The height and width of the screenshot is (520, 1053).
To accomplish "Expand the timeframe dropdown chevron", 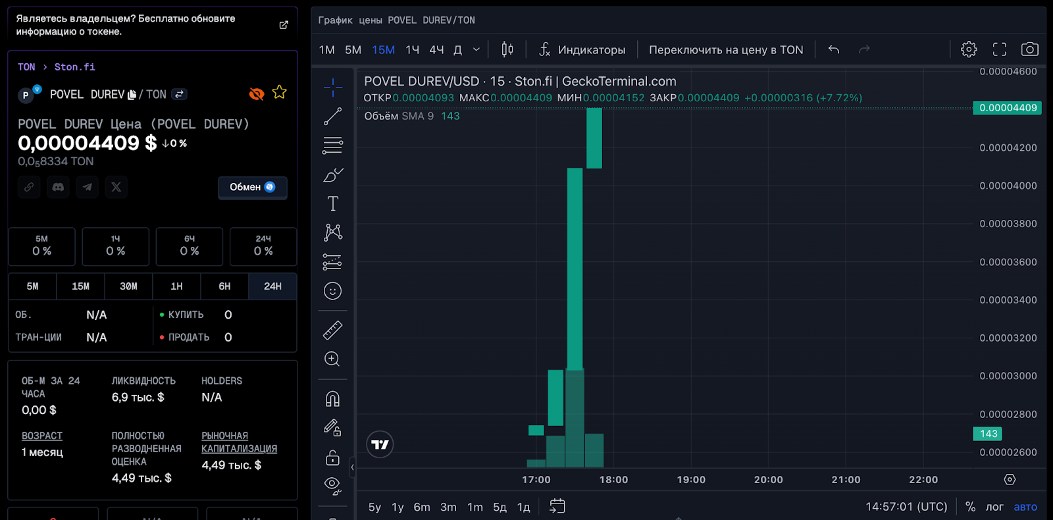I will [476, 49].
